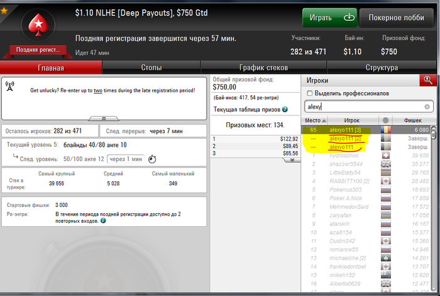
Task: Open the prize table help icon
Action: pyautogui.click(x=285, y=109)
